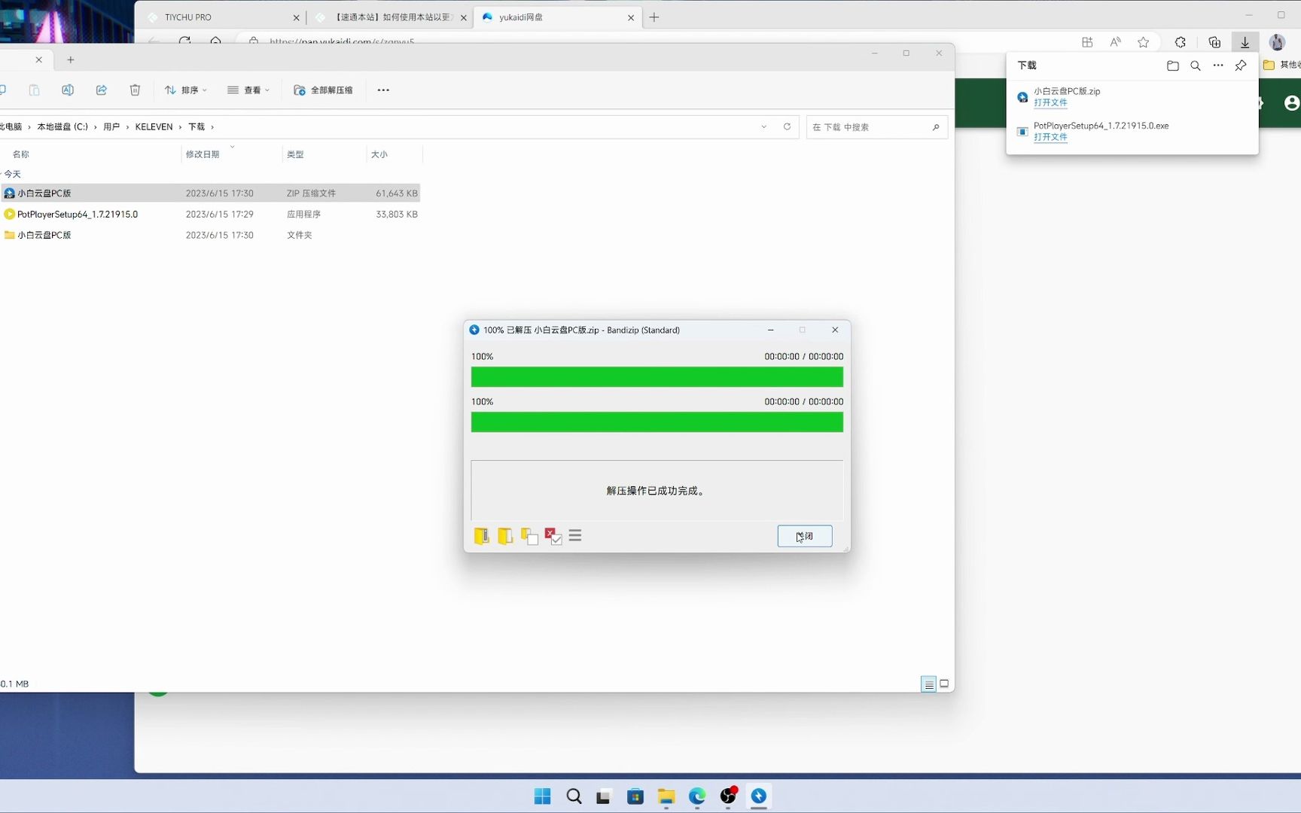Click the delete trash icon in Explorer toolbar

135,90
